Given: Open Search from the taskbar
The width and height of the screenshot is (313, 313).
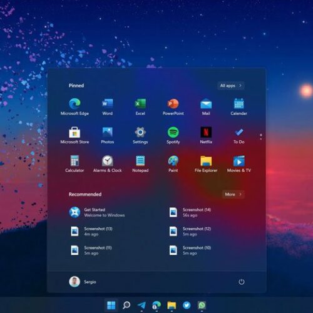Looking at the screenshot, I should point(126,305).
